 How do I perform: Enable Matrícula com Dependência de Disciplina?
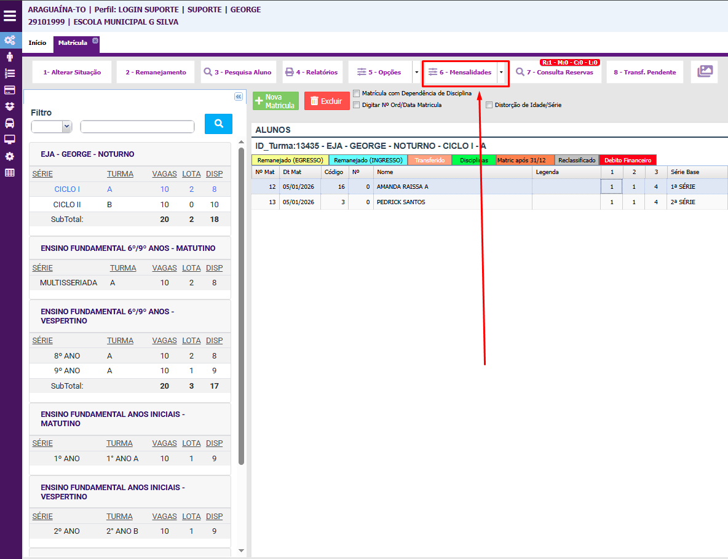coord(357,93)
